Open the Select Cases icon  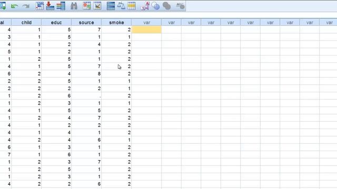[132, 6]
